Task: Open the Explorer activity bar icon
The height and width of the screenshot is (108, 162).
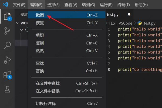Action: pyautogui.click(x=7, y=16)
